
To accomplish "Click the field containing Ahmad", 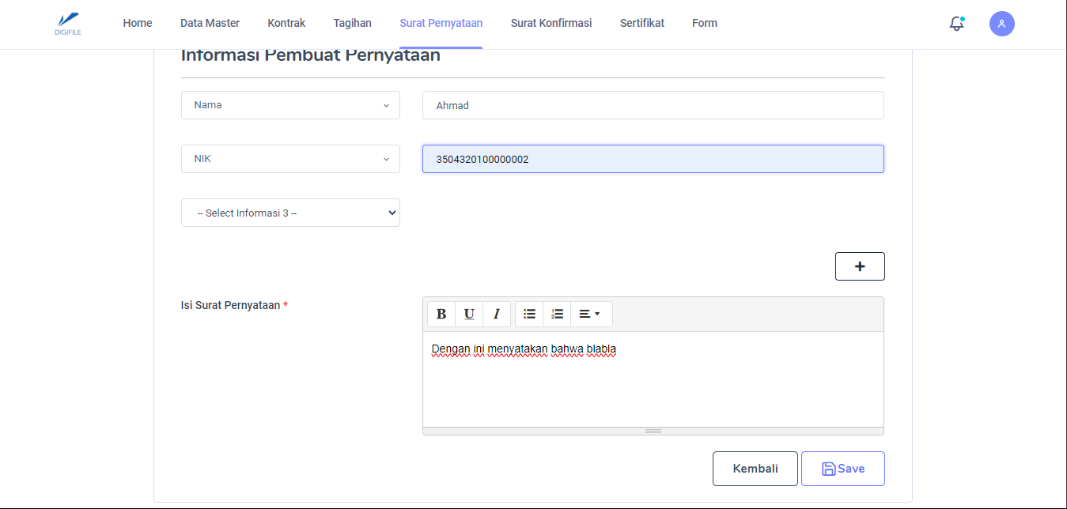I will (653, 105).
